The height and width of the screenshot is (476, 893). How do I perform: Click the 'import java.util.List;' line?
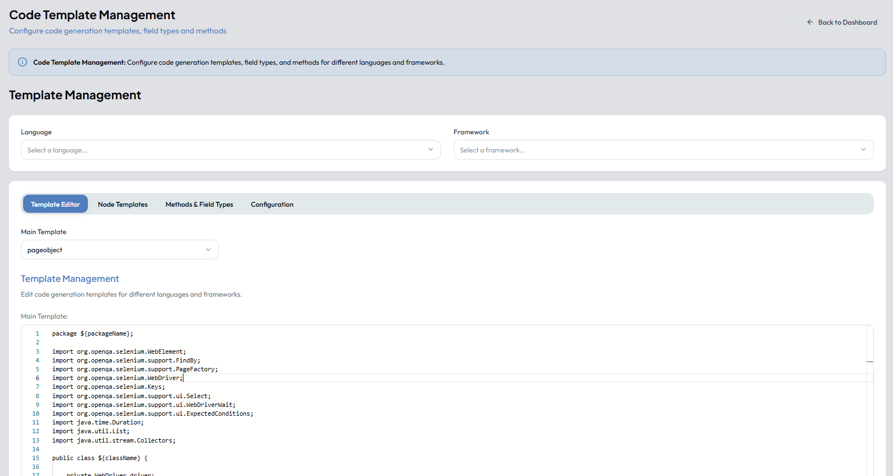(x=91, y=431)
